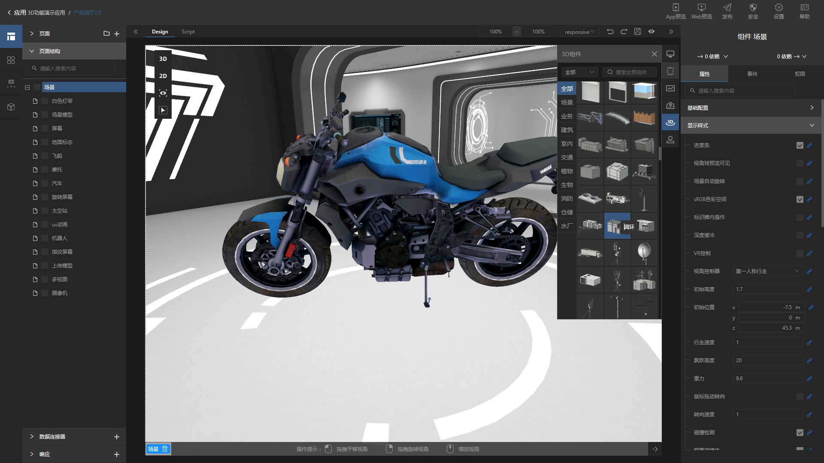Select the mobile component category icon

tap(670, 71)
